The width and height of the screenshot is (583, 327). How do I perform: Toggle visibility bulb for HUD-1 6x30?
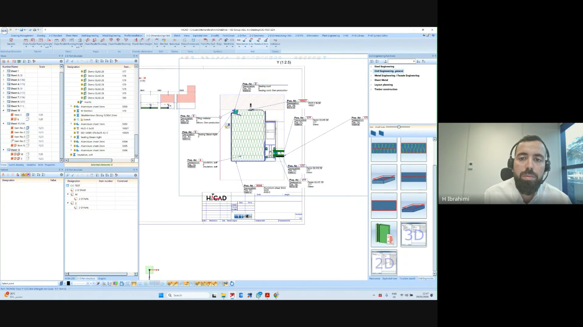pos(75,128)
